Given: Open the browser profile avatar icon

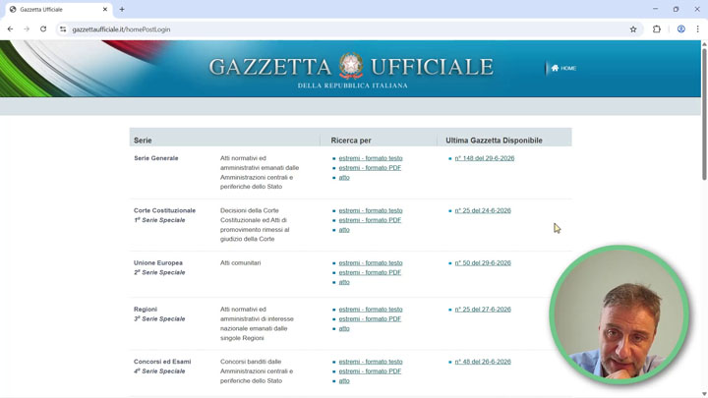Looking at the screenshot, I should click(680, 28).
